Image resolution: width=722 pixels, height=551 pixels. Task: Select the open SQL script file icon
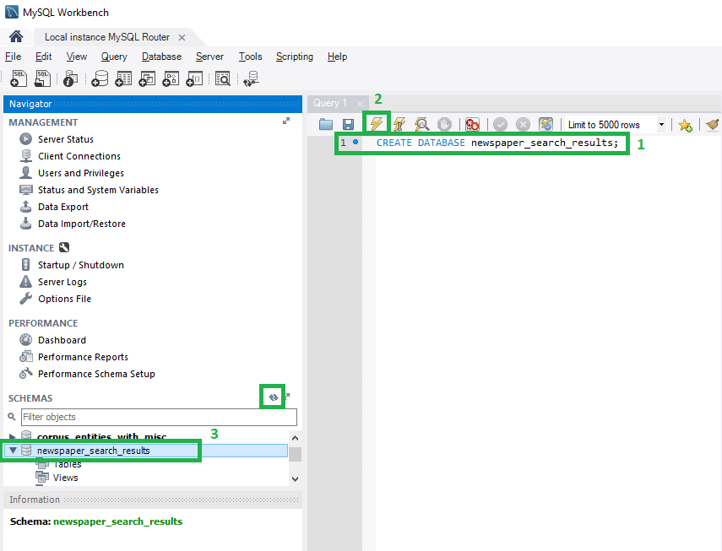(x=325, y=124)
